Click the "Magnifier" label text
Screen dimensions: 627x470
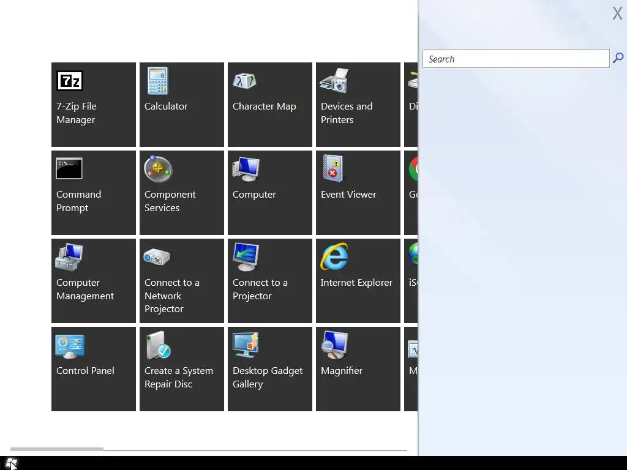[x=342, y=371]
